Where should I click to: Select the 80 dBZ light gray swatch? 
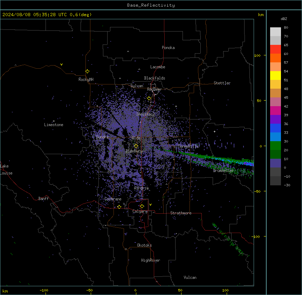(275, 32)
